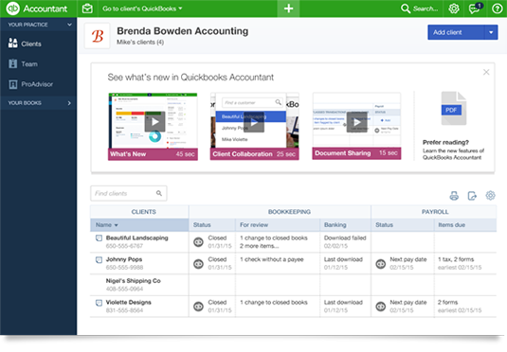Open Violette Designs client

point(128,302)
